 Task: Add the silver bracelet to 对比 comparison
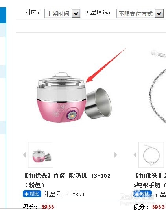coord(142,194)
